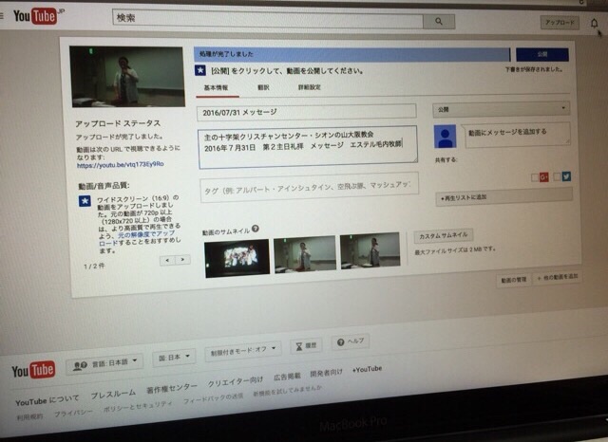Click the Google+ share icon
This screenshot has width=608, height=442.
point(544,176)
